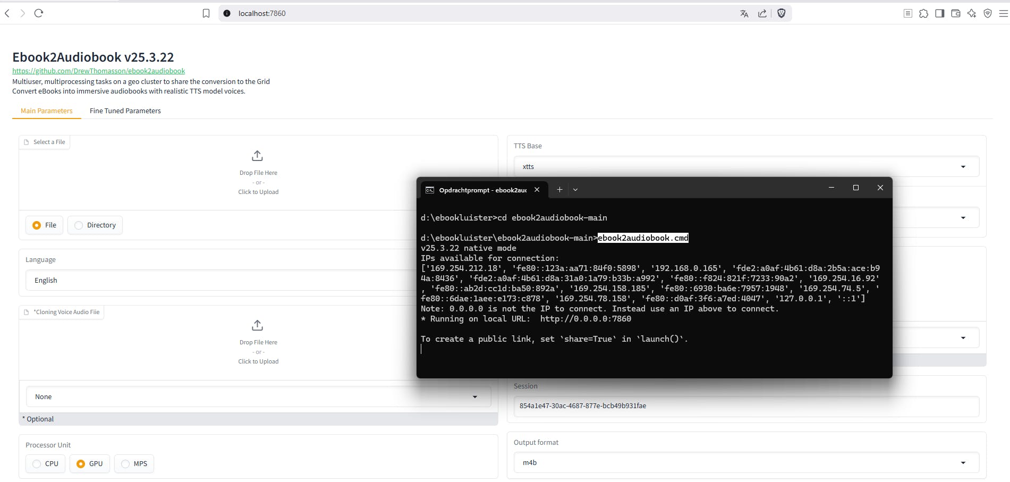The image size is (1010, 482).
Task: Open the voice dropdown showing None
Action: click(x=258, y=397)
